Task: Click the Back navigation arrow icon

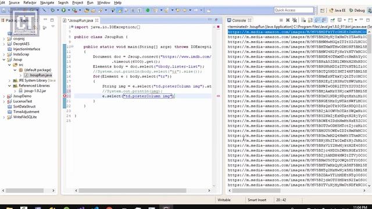Action: [x=185, y=10]
